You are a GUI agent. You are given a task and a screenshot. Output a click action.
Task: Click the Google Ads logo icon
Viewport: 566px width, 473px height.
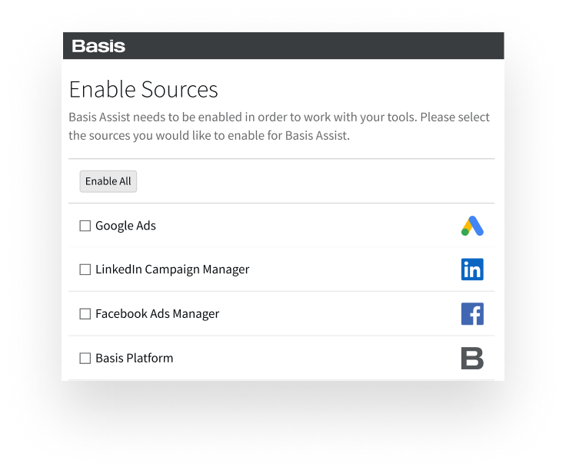coord(472,226)
